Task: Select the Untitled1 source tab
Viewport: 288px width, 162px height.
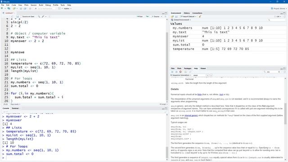Action: tap(9, 13)
